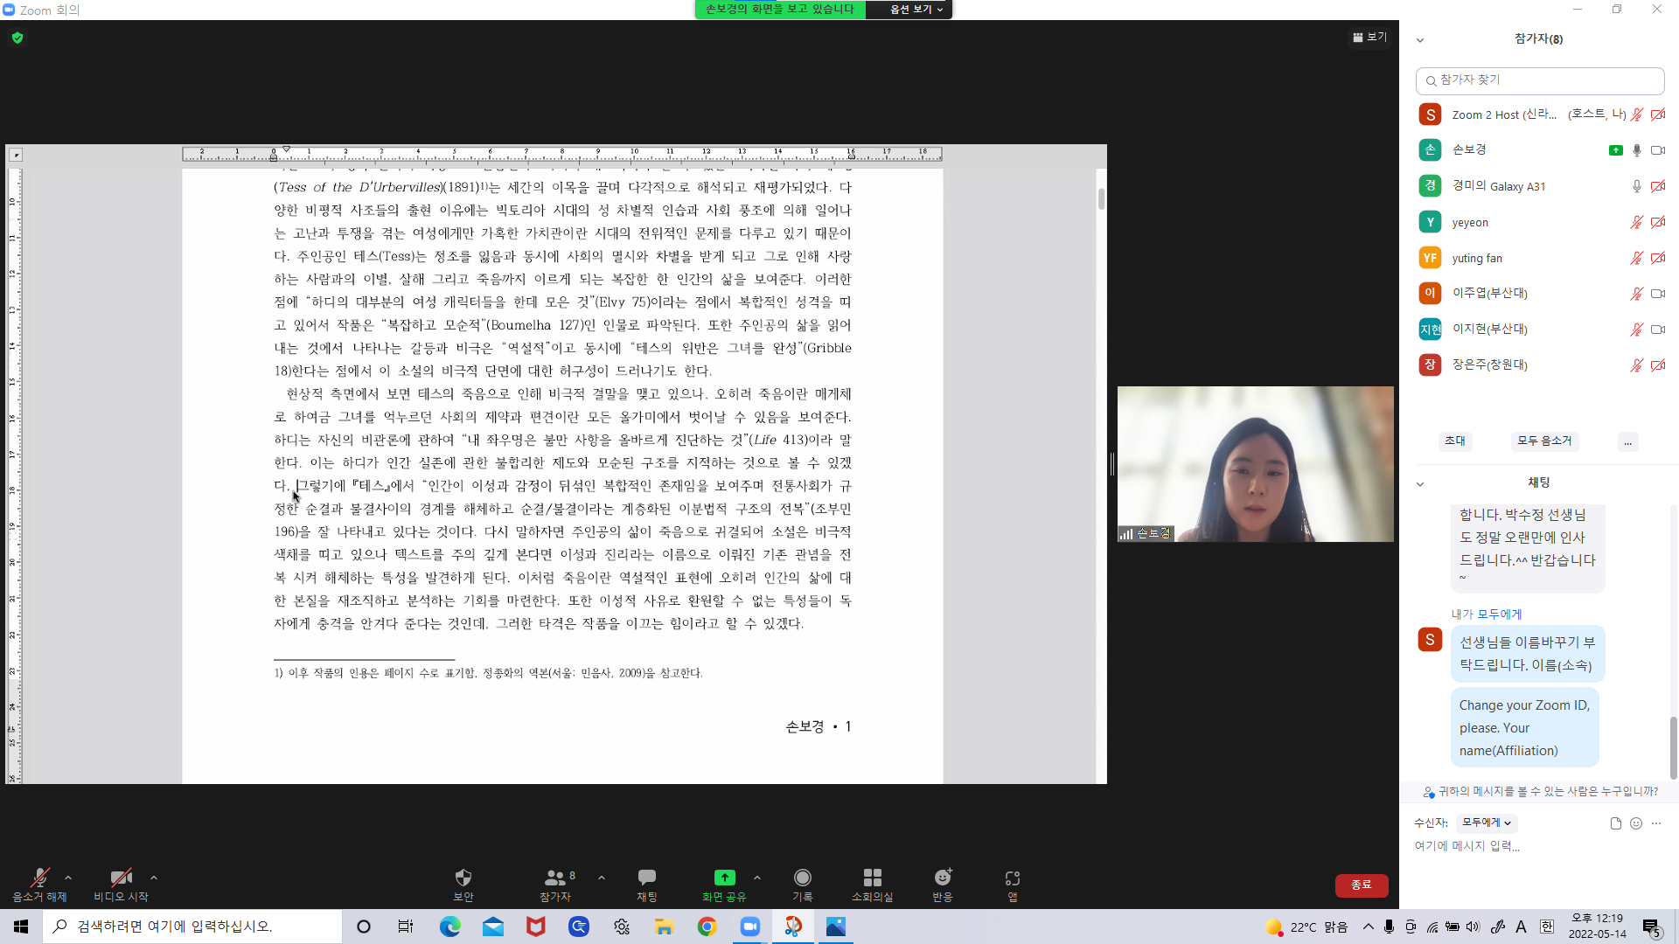The image size is (1679, 944).
Task: Click the chat panel scrollbar
Action: (x=1673, y=747)
